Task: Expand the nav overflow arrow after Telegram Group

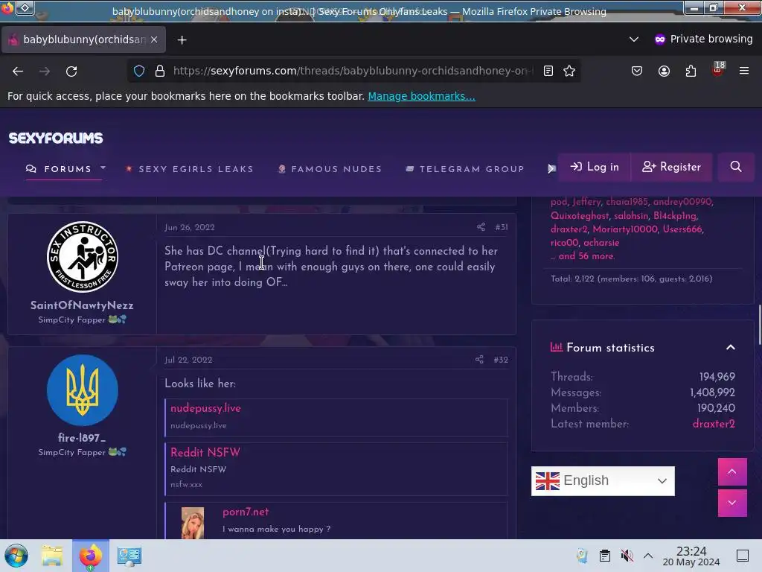Action: (x=551, y=169)
